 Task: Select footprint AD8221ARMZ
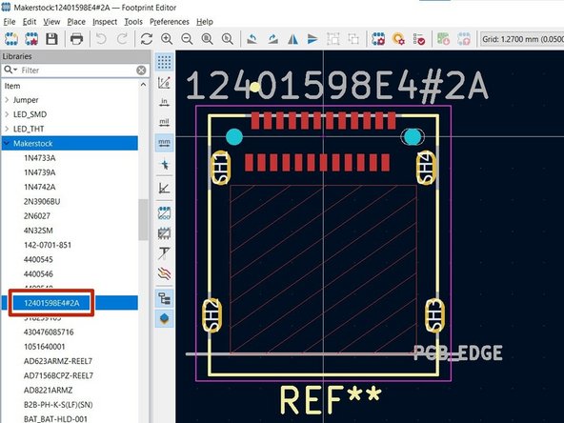pos(48,390)
